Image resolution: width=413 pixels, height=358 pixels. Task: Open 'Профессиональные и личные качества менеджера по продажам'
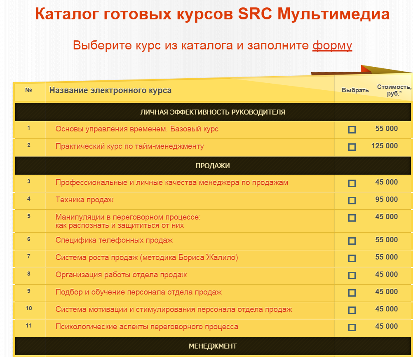pos(172,183)
